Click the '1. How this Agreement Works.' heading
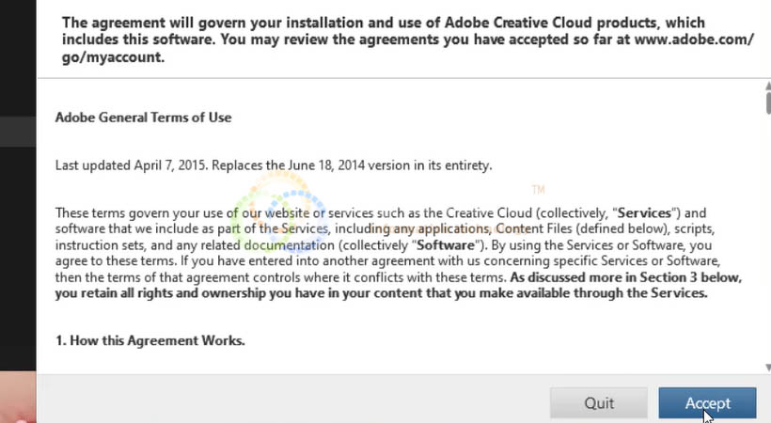Viewport: 771px width, 423px height. (150, 340)
